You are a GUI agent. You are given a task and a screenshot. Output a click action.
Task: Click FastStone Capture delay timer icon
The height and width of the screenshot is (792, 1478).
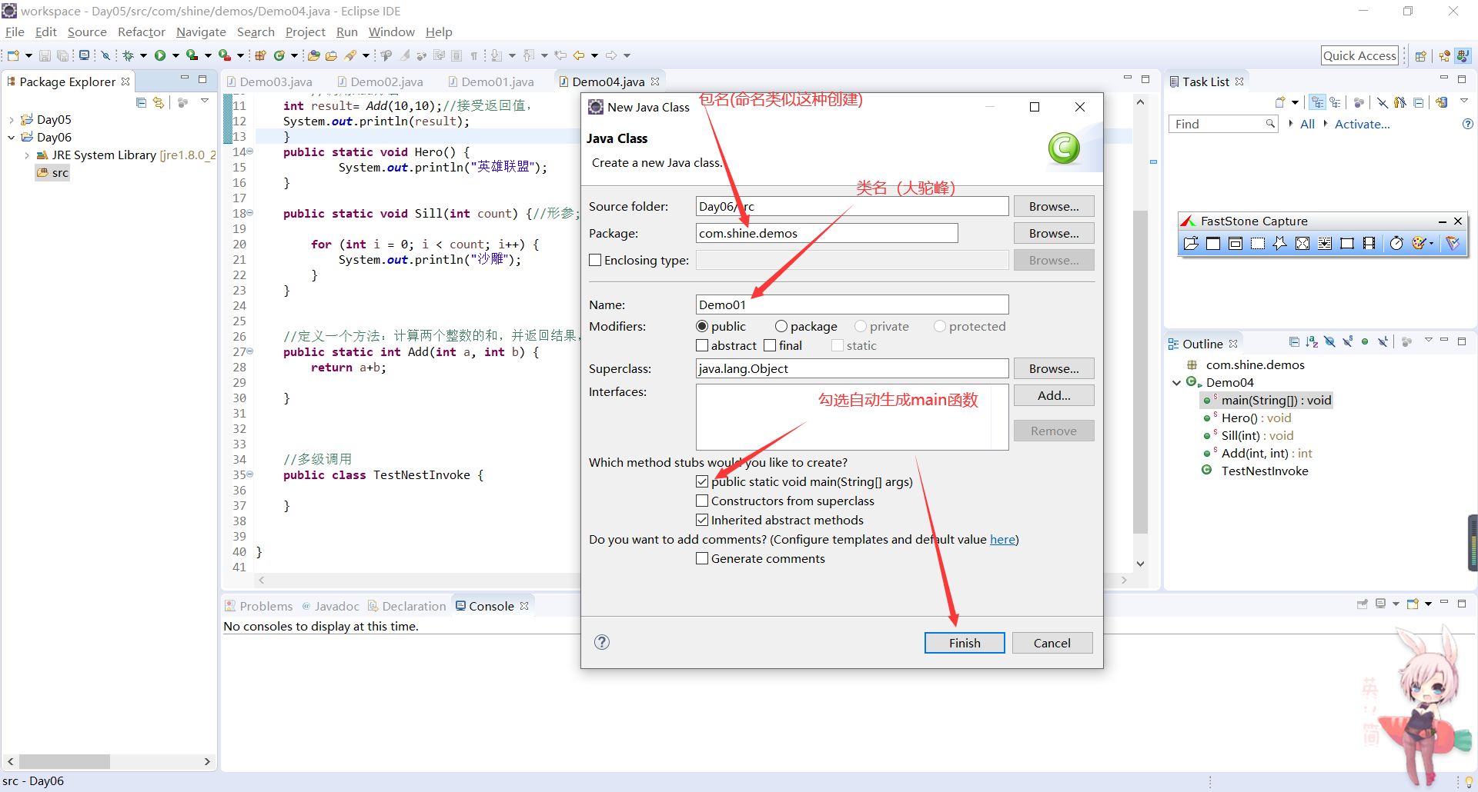[1396, 244]
